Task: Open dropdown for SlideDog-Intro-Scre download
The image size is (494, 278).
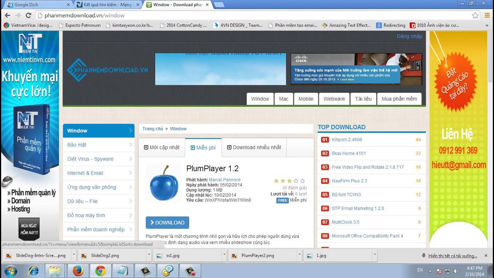Action: pos(74,255)
